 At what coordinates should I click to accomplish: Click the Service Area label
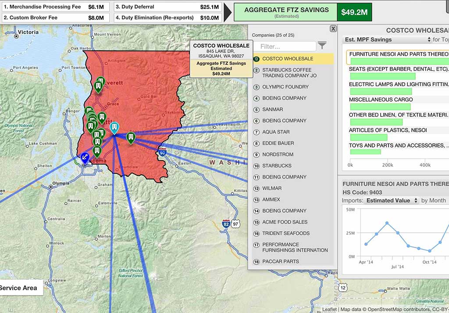(x=18, y=288)
